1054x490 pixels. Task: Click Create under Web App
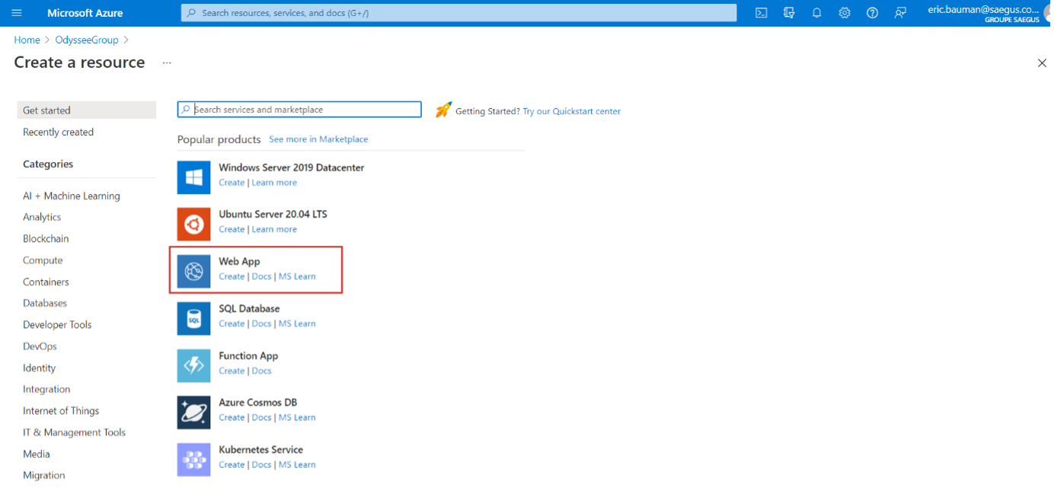pos(232,276)
